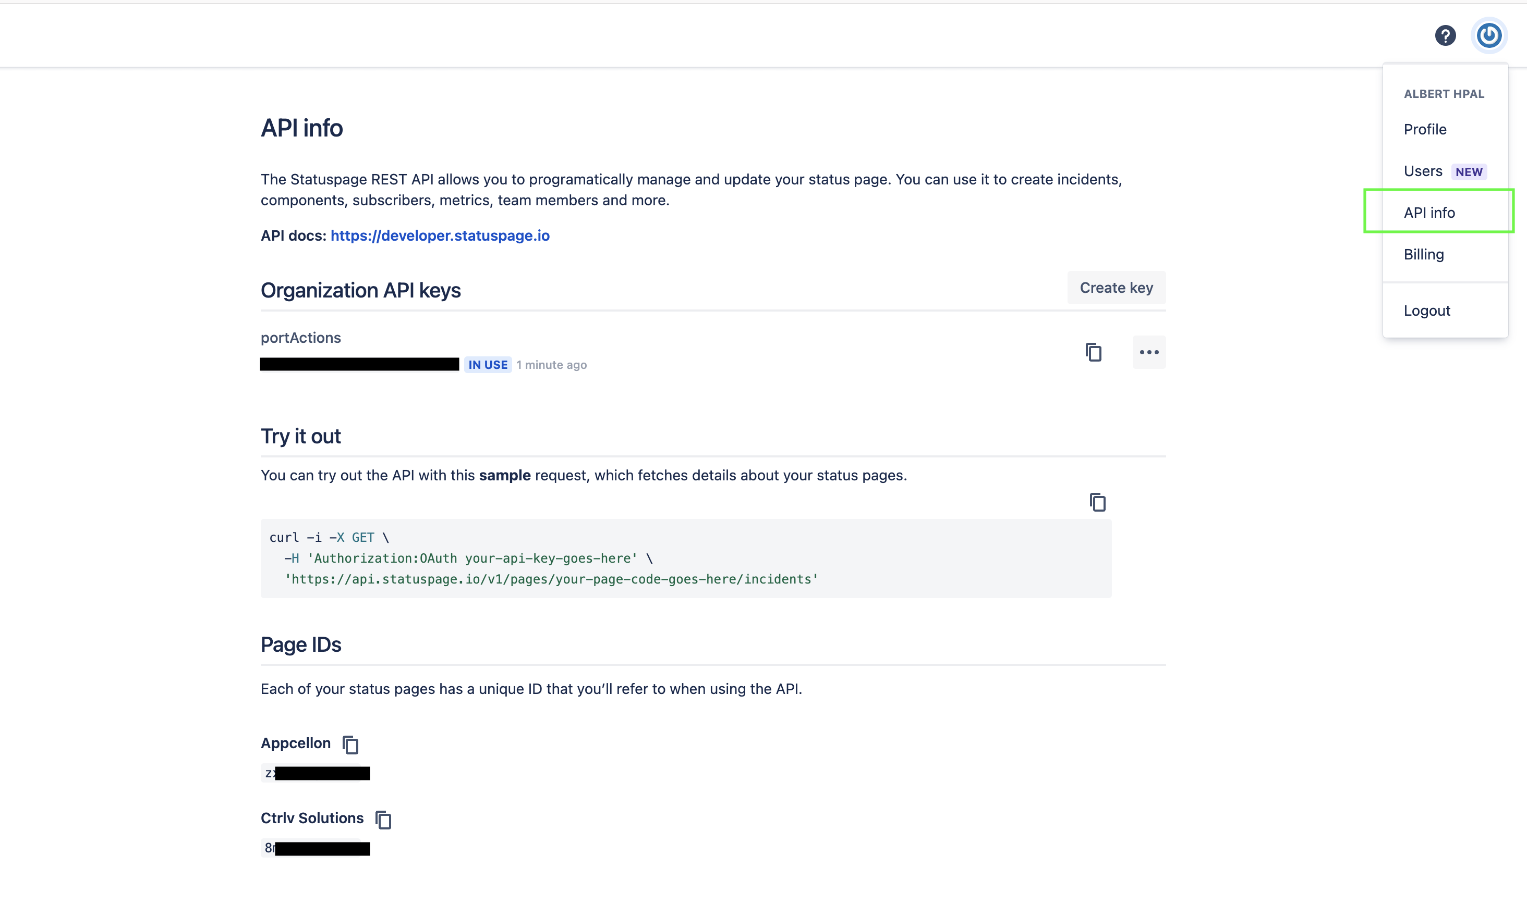Click the redacted portActions key value
This screenshot has width=1527, height=918.
[x=359, y=364]
